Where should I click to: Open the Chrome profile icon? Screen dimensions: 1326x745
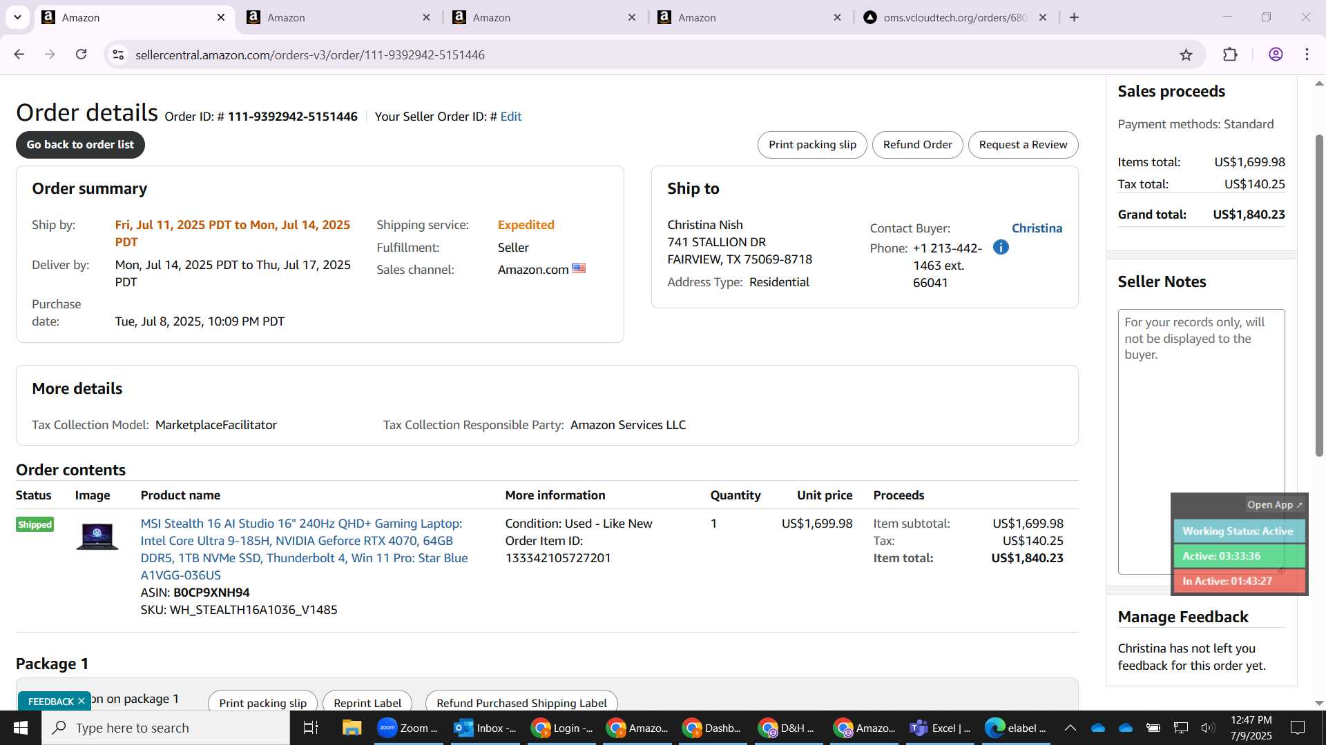pyautogui.click(x=1276, y=54)
